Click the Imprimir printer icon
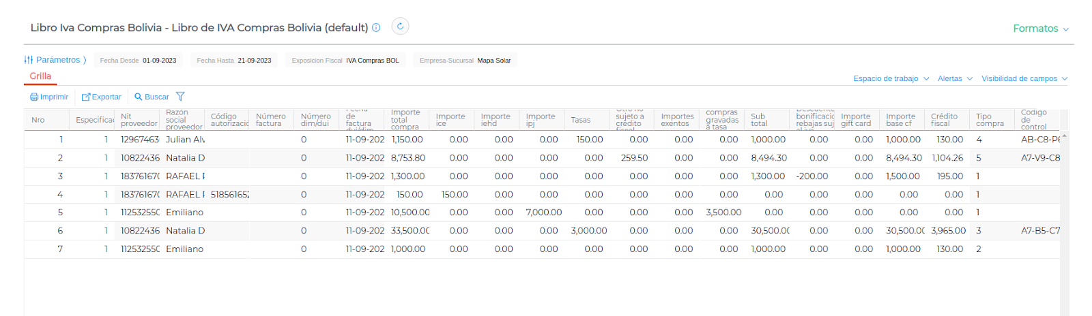Viewport: 1092px width, 316px height. 34,97
